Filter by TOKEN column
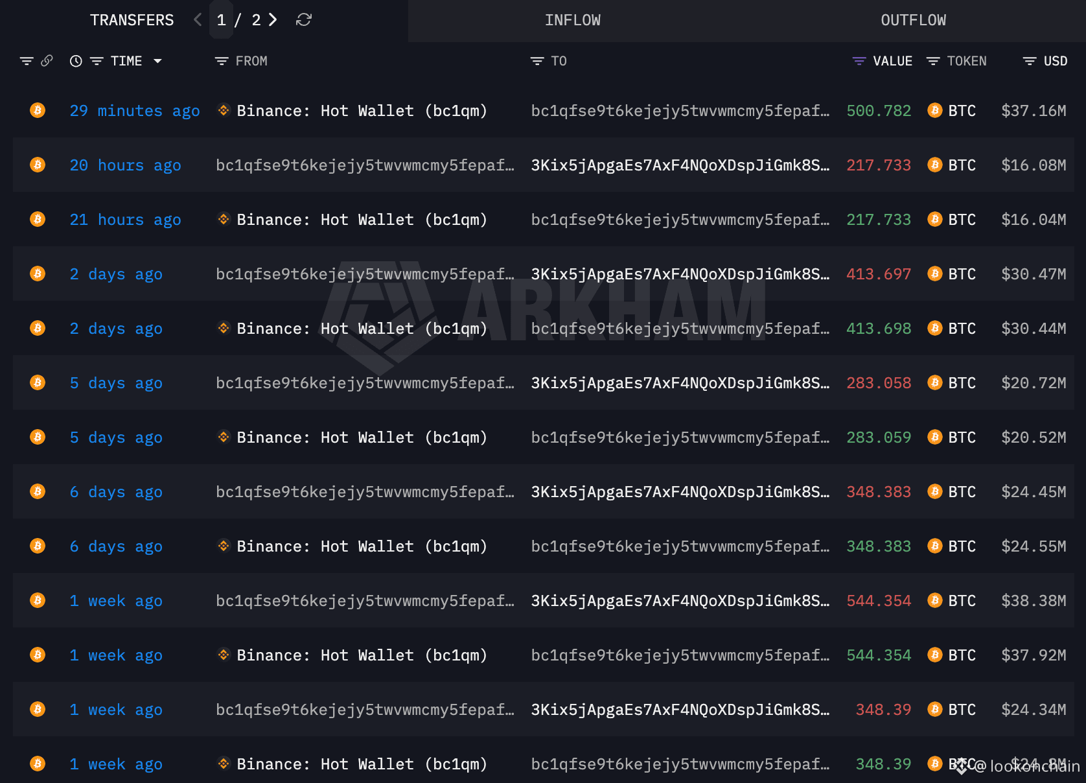 933,61
